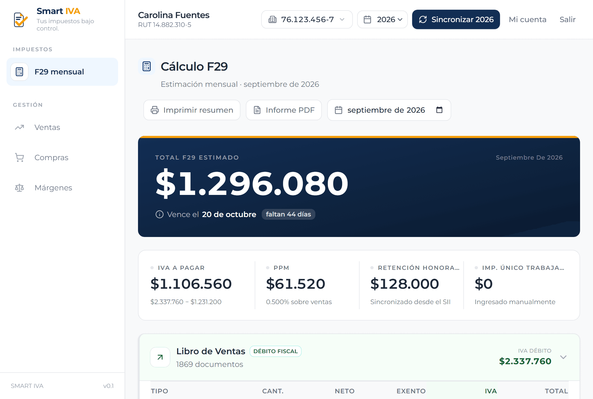Click Libro de Ventas arrow icon
Viewport: 593px width, 399px height.
(x=160, y=357)
